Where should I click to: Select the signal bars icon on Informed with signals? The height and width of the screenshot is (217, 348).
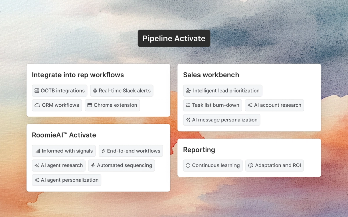[36, 151]
